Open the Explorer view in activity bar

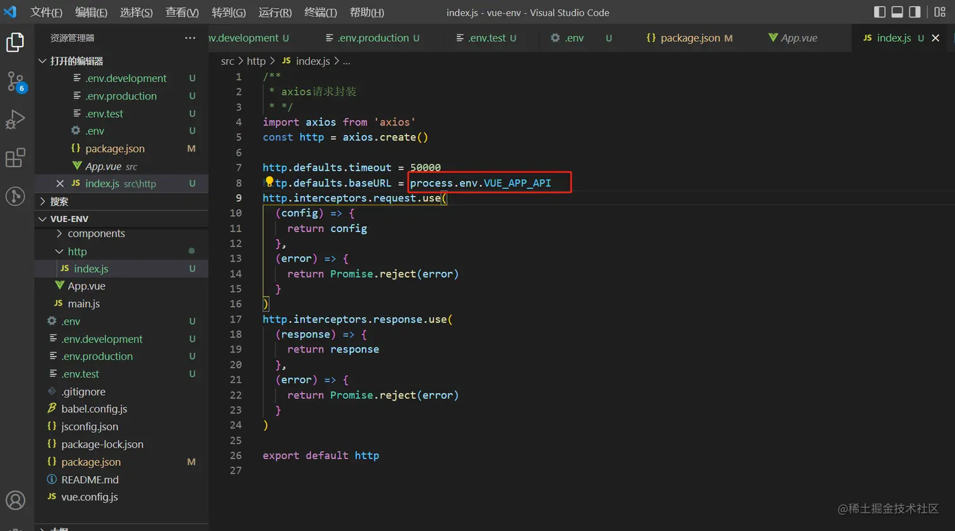(x=15, y=42)
